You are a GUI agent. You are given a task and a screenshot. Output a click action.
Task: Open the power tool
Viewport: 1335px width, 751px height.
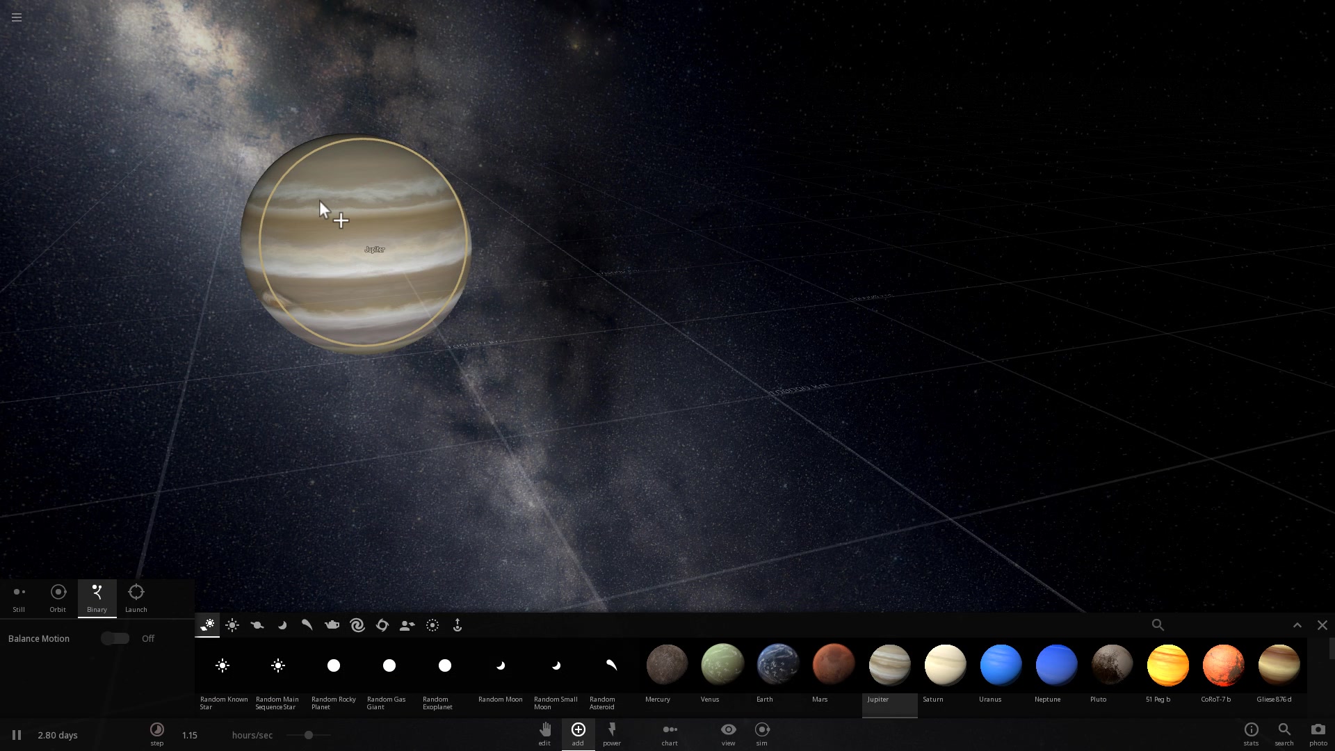coord(612,734)
